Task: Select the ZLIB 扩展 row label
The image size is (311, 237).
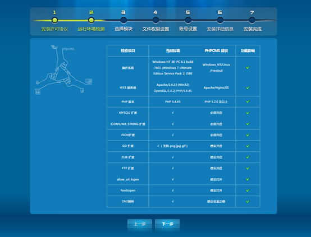Action: pyautogui.click(x=128, y=157)
